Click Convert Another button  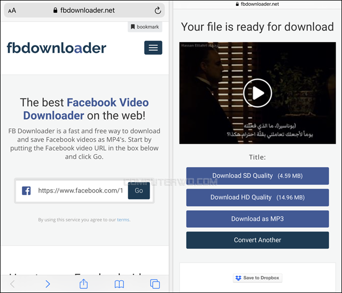click(258, 240)
